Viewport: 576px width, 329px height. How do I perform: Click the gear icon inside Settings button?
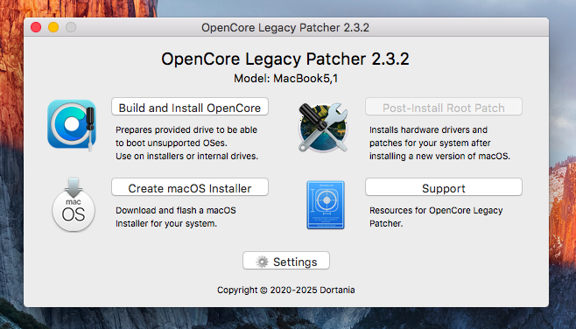point(262,262)
